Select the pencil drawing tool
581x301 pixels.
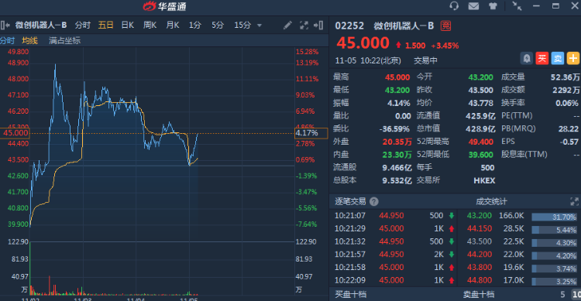point(287,26)
